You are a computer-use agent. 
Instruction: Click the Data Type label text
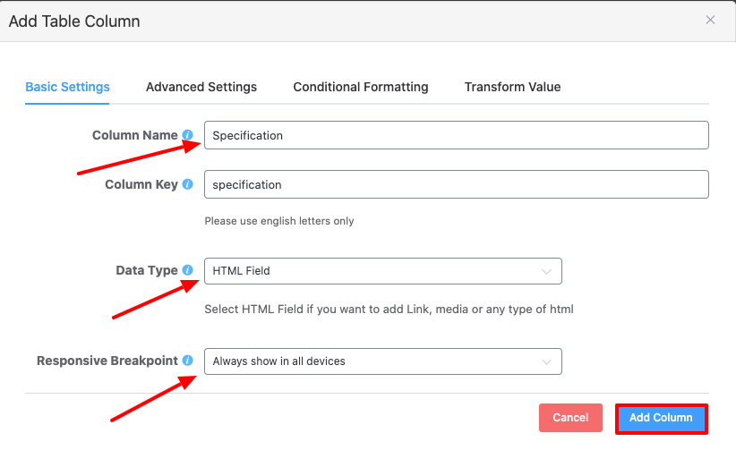[x=147, y=270]
